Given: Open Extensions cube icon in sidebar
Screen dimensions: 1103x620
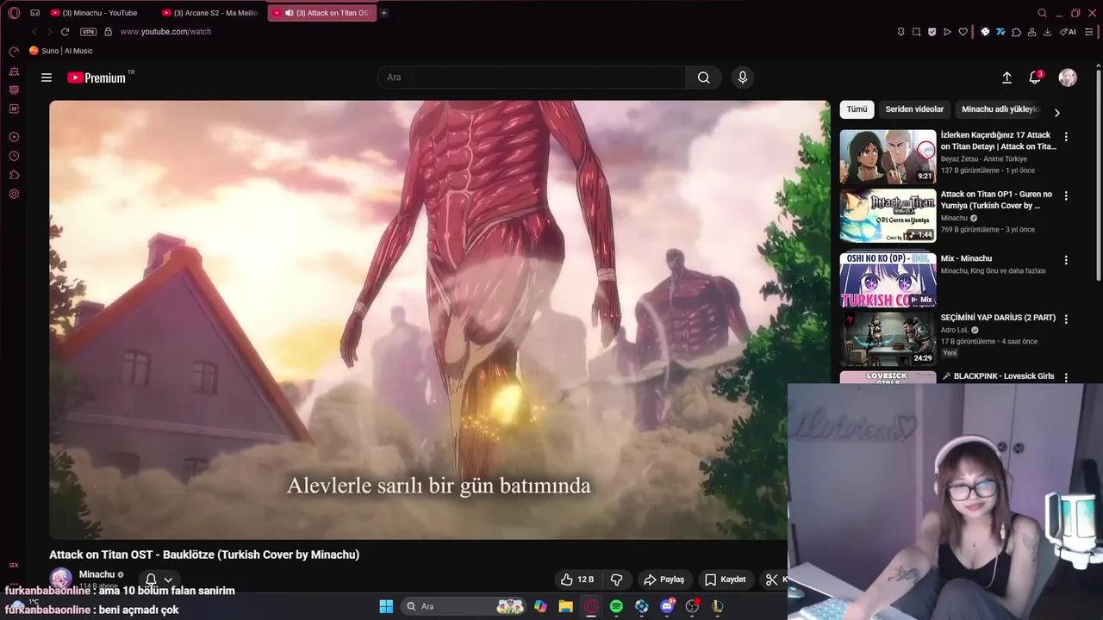Looking at the screenshot, I should pos(14,175).
